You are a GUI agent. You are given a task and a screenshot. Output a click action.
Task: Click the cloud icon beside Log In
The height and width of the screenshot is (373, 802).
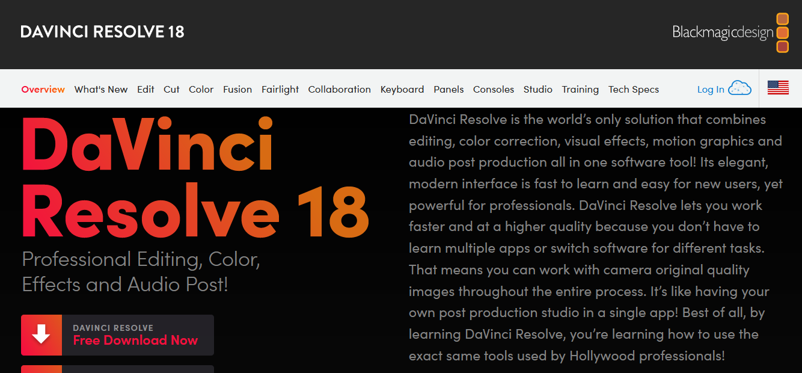click(739, 88)
